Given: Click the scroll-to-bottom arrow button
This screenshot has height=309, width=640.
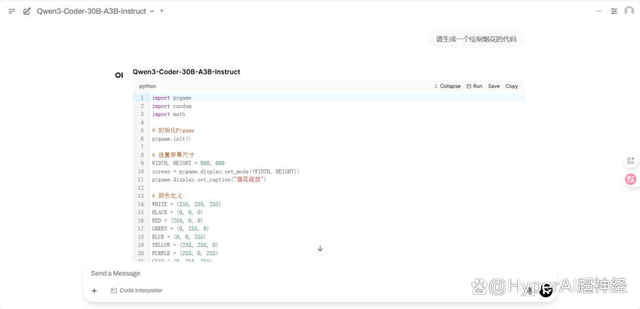Looking at the screenshot, I should point(320,249).
